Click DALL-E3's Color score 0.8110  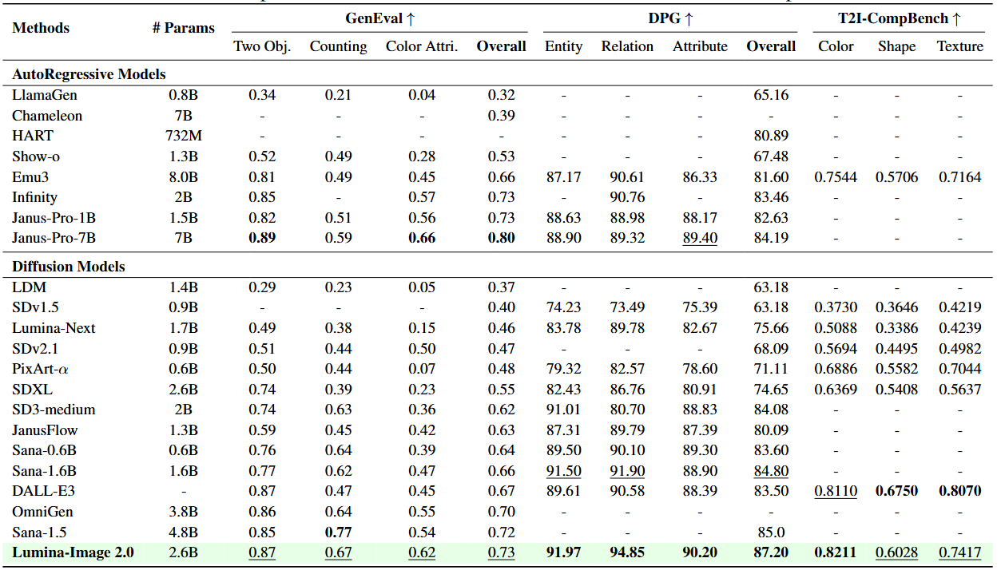point(836,492)
